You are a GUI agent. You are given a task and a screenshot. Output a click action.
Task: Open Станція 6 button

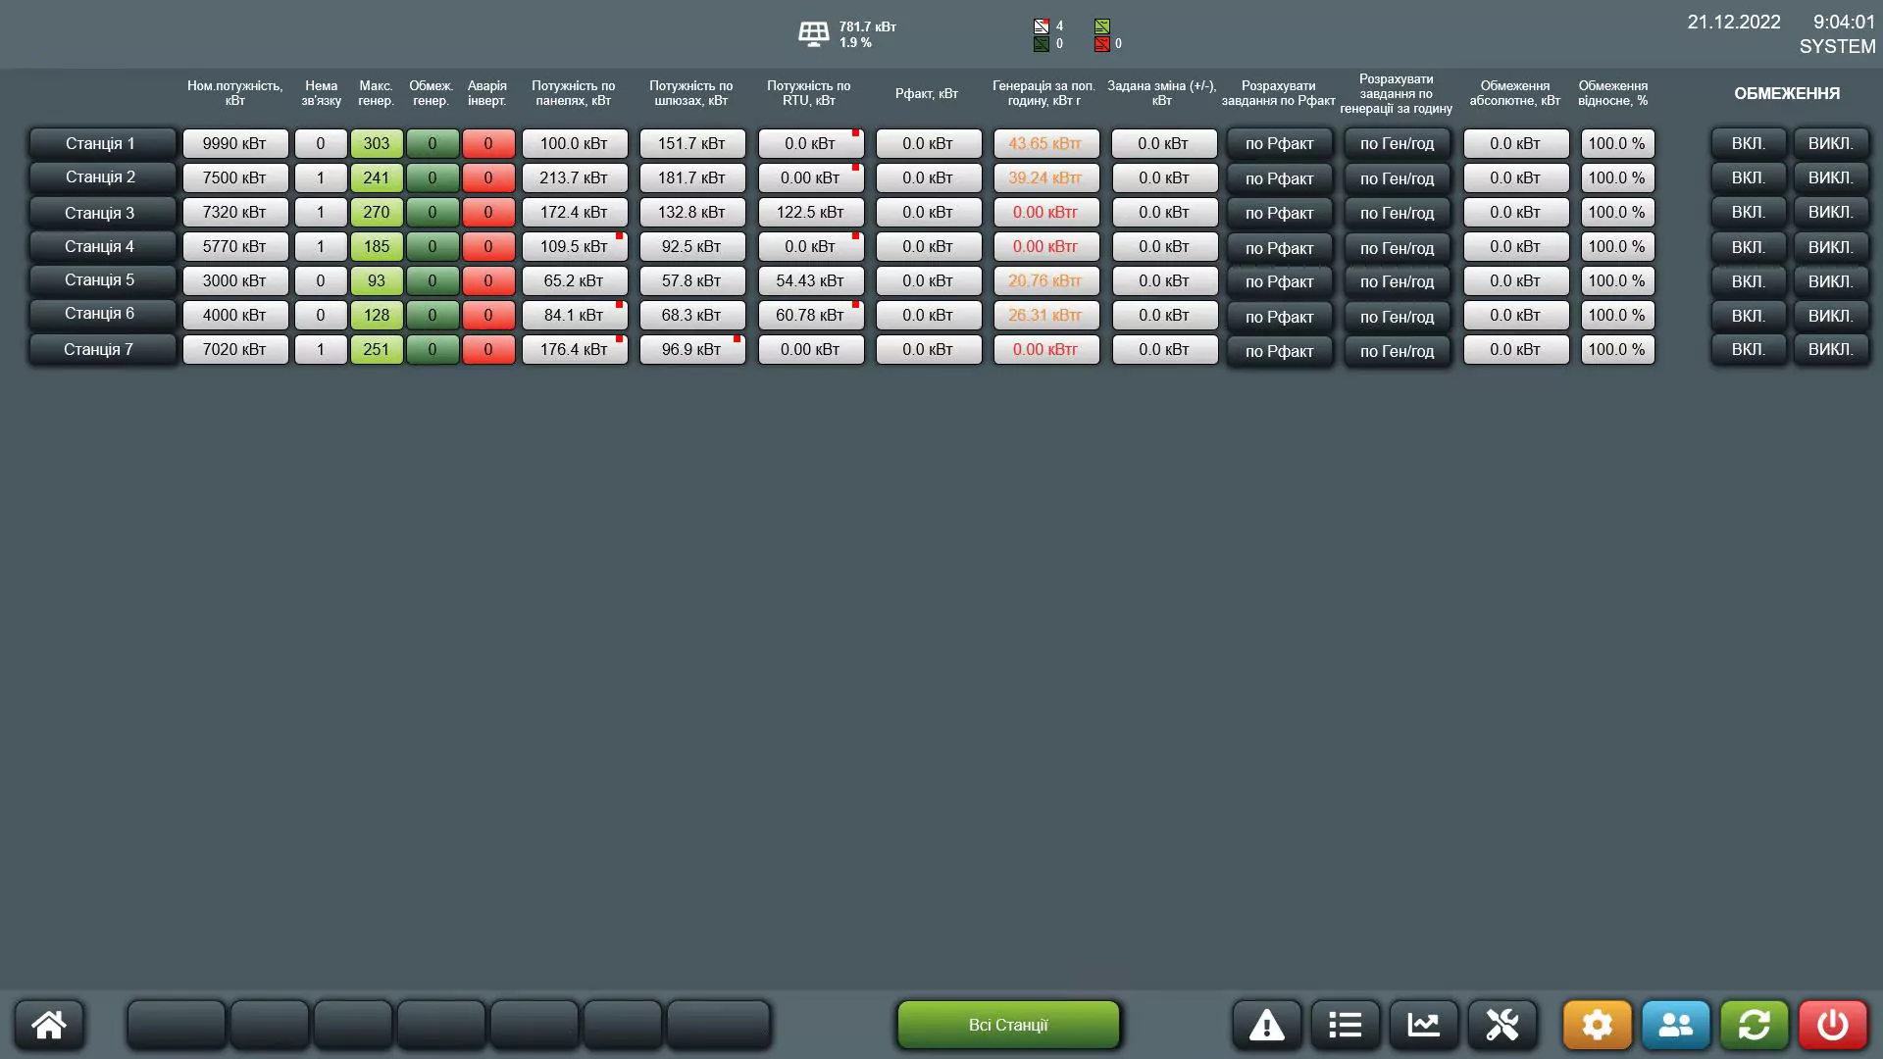(102, 314)
